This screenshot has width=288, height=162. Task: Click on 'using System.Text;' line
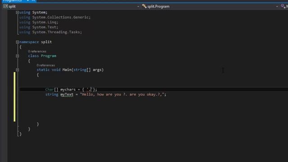point(39,27)
